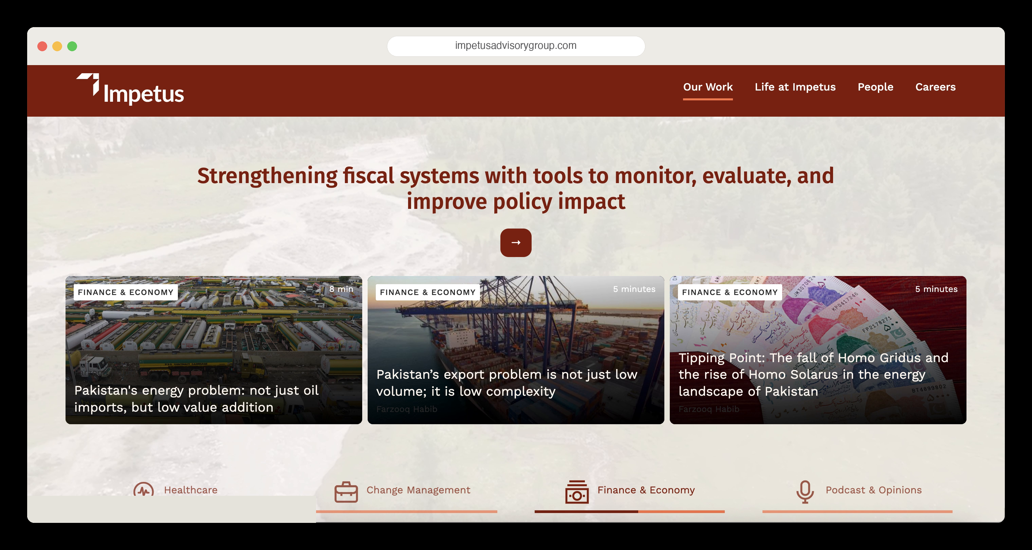Click the hero headline about fiscal systems
1032x550 pixels.
[x=516, y=188]
